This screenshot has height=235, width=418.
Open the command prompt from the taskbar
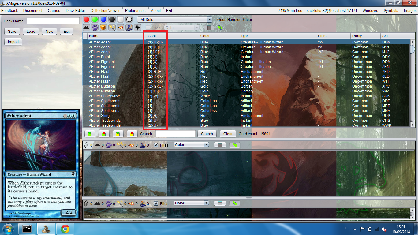[27, 229]
